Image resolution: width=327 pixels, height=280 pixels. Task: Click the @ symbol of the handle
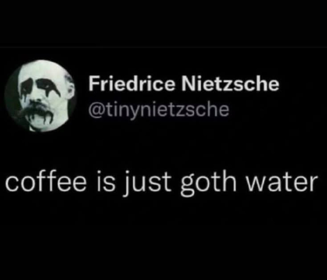pos(95,110)
